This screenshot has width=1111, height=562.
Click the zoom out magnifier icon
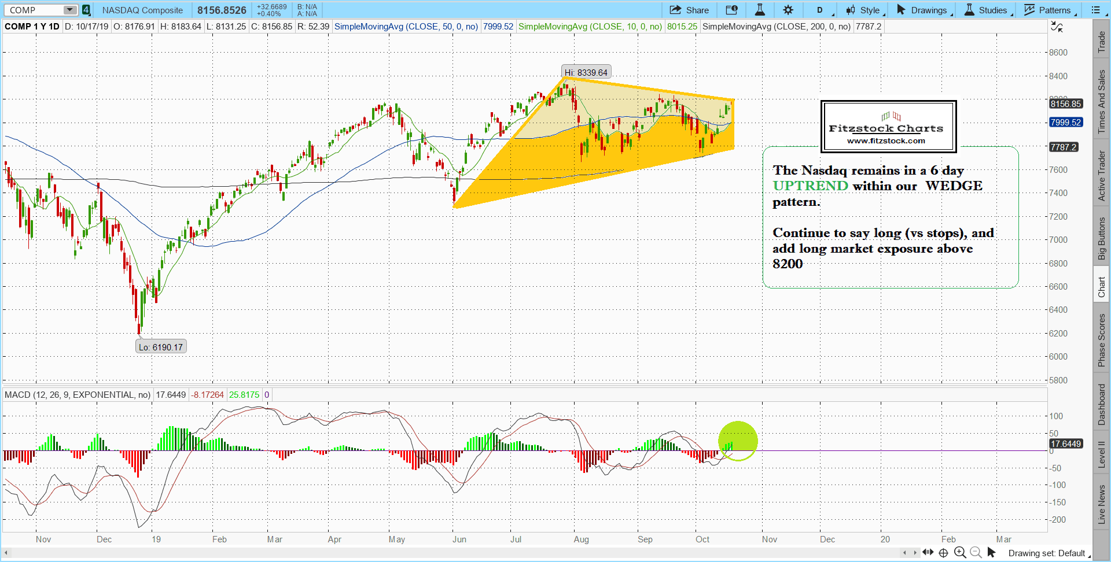point(976,553)
